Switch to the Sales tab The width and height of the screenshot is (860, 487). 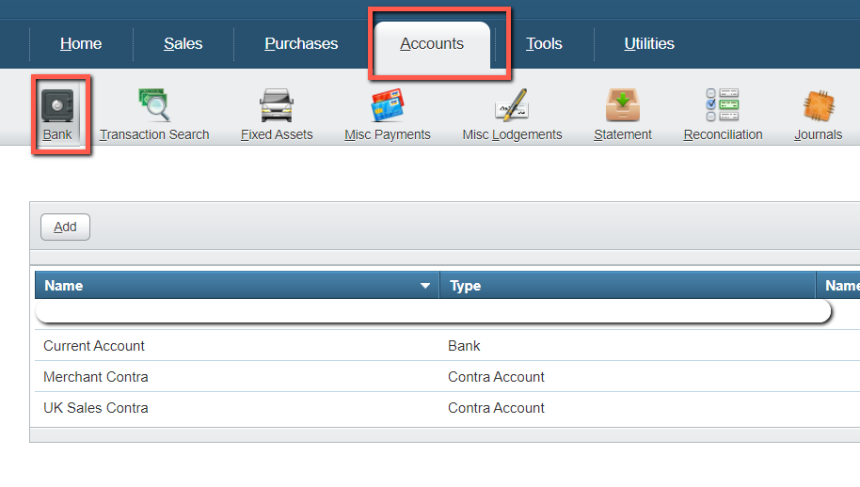tap(183, 44)
